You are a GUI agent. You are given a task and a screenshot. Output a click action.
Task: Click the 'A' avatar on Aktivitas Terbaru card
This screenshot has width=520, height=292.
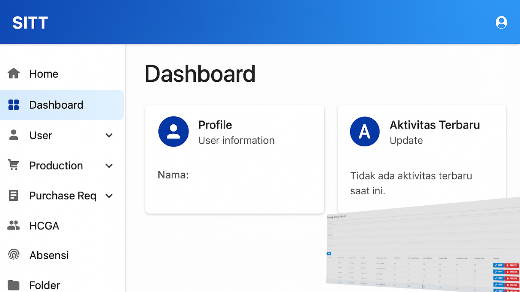tap(365, 132)
